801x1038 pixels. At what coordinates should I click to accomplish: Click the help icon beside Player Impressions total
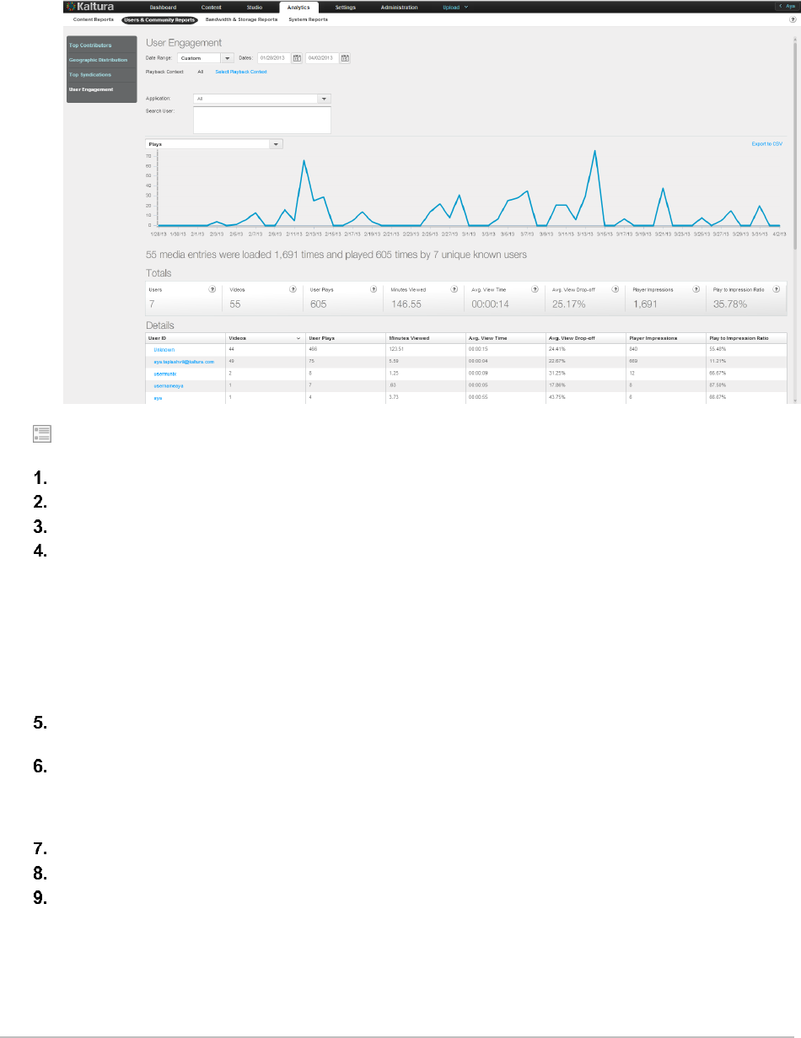click(x=696, y=289)
